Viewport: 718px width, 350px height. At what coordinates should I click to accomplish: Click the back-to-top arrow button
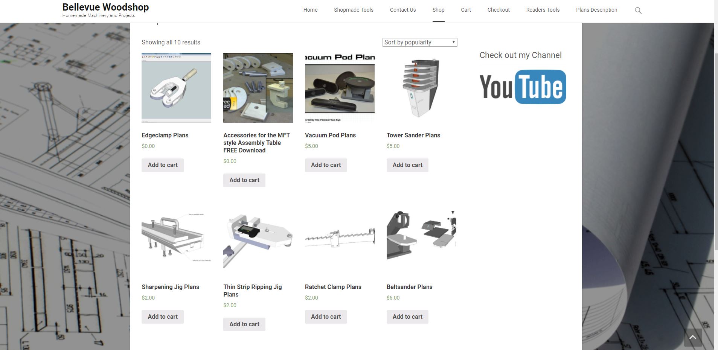point(693,338)
